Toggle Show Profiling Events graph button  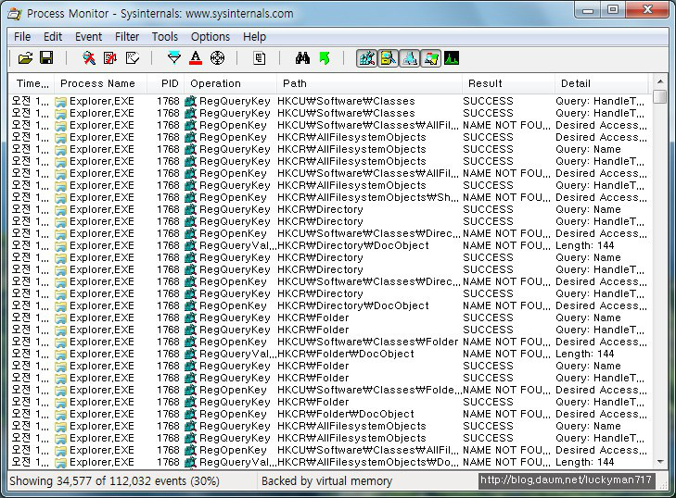452,58
